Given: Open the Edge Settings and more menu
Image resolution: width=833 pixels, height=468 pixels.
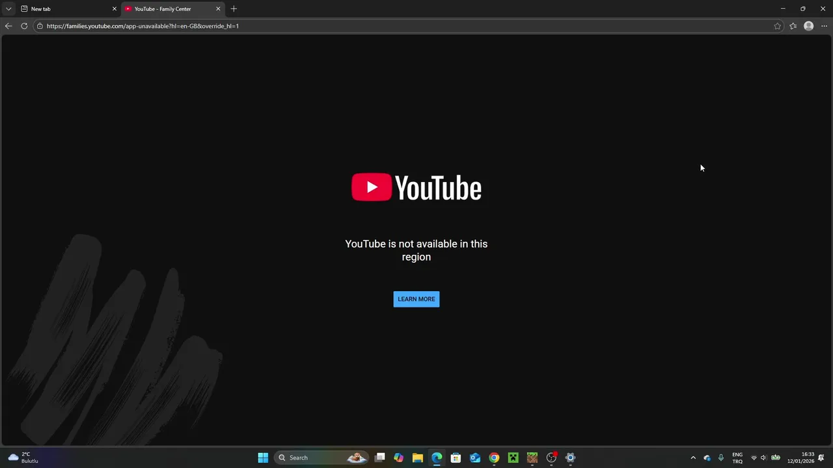Looking at the screenshot, I should tap(824, 26).
